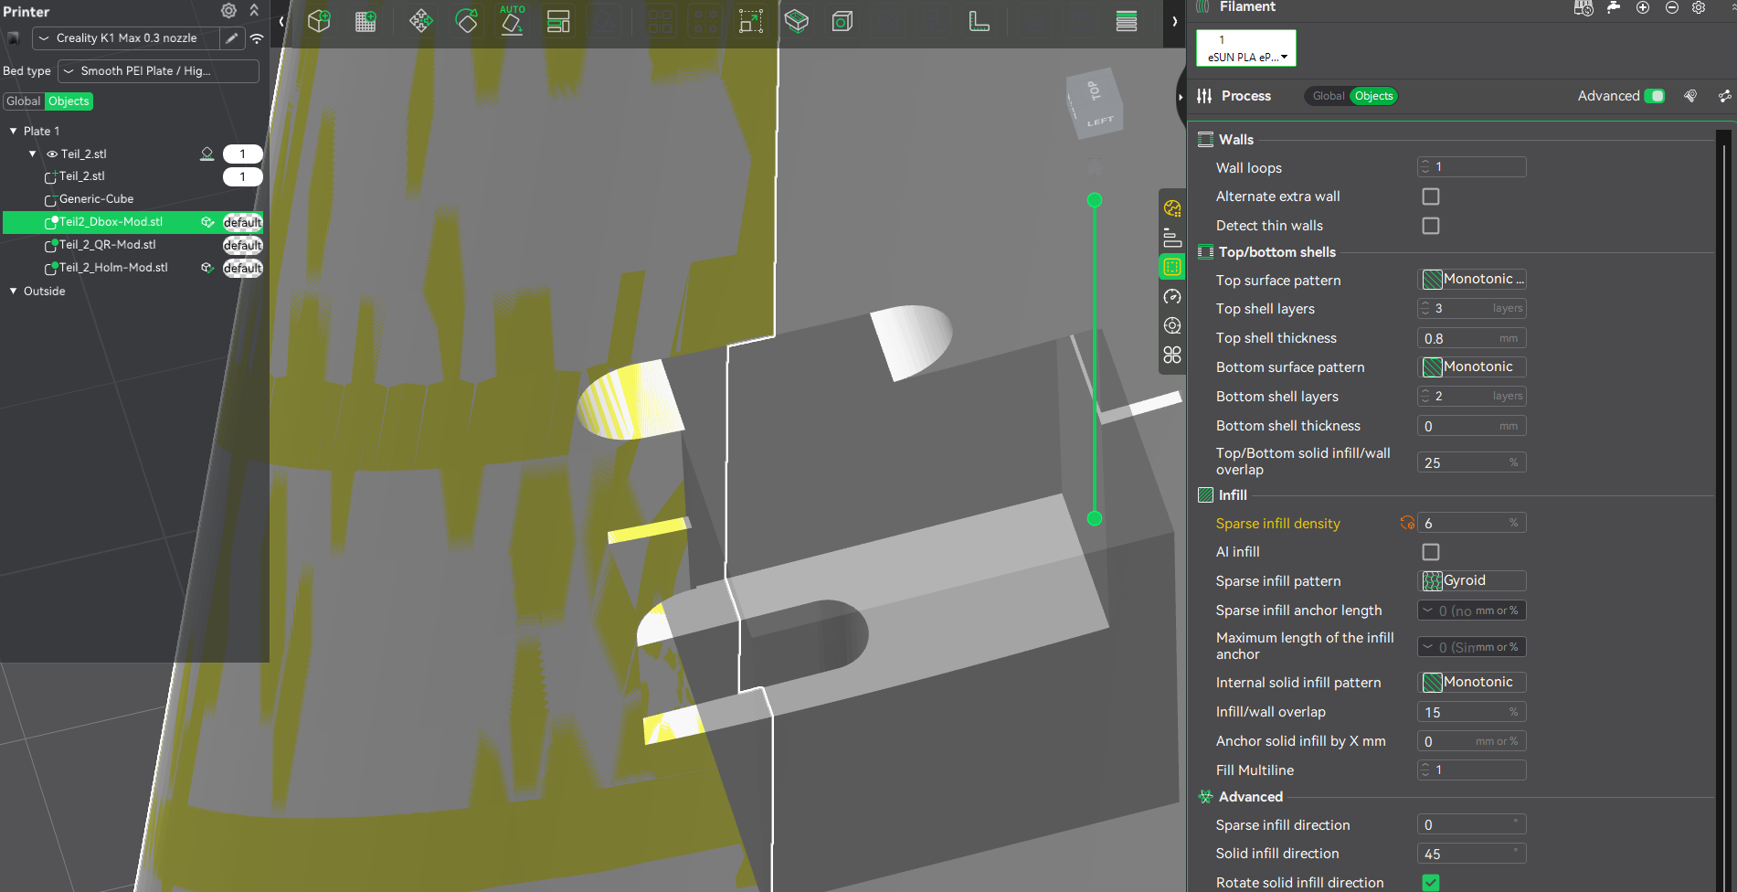Hide Teil_2.stl using the eye icon
Viewport: 1737px width, 892px height.
[x=52, y=154]
